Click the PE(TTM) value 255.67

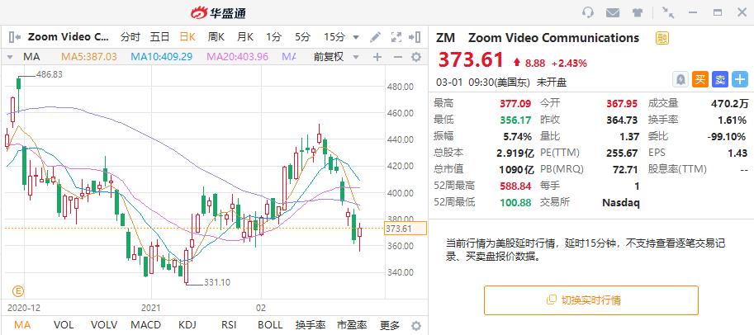622,153
